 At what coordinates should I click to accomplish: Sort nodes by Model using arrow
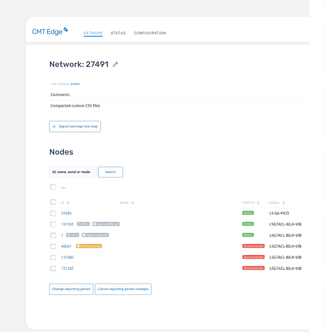point(283,203)
